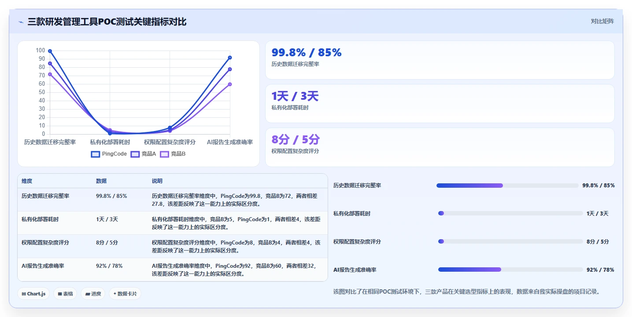Click the table cell 历史数据迁移完整率
632x317 pixels.
[x=45, y=196]
